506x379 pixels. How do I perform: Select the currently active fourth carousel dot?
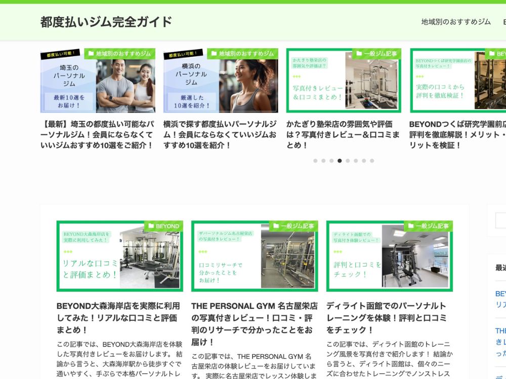click(340, 161)
